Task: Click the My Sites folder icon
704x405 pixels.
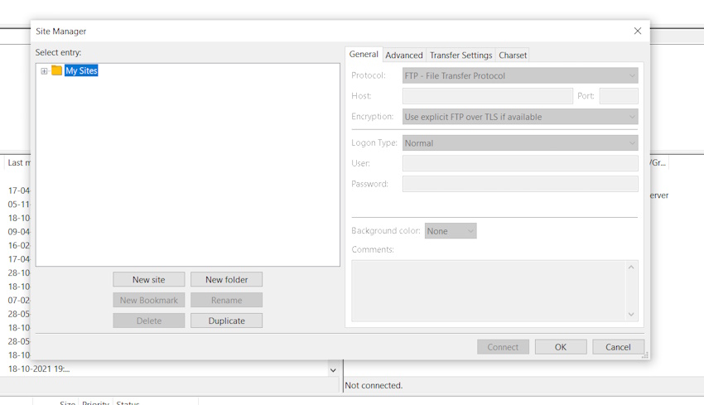Action: coord(56,70)
